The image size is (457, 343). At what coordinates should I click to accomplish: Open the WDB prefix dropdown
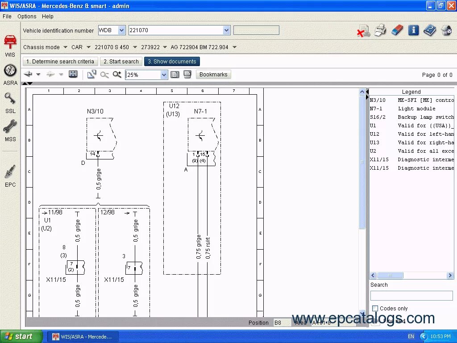coord(121,30)
